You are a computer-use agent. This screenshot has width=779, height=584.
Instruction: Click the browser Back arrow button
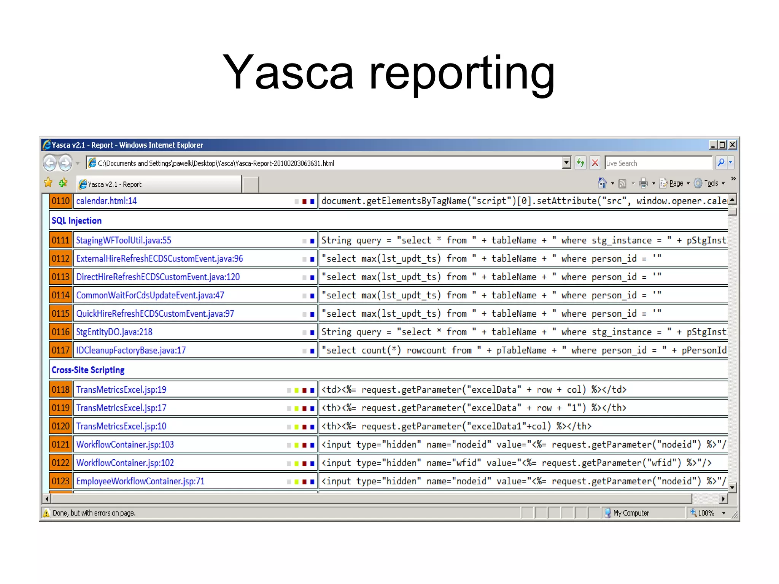pyautogui.click(x=50, y=163)
